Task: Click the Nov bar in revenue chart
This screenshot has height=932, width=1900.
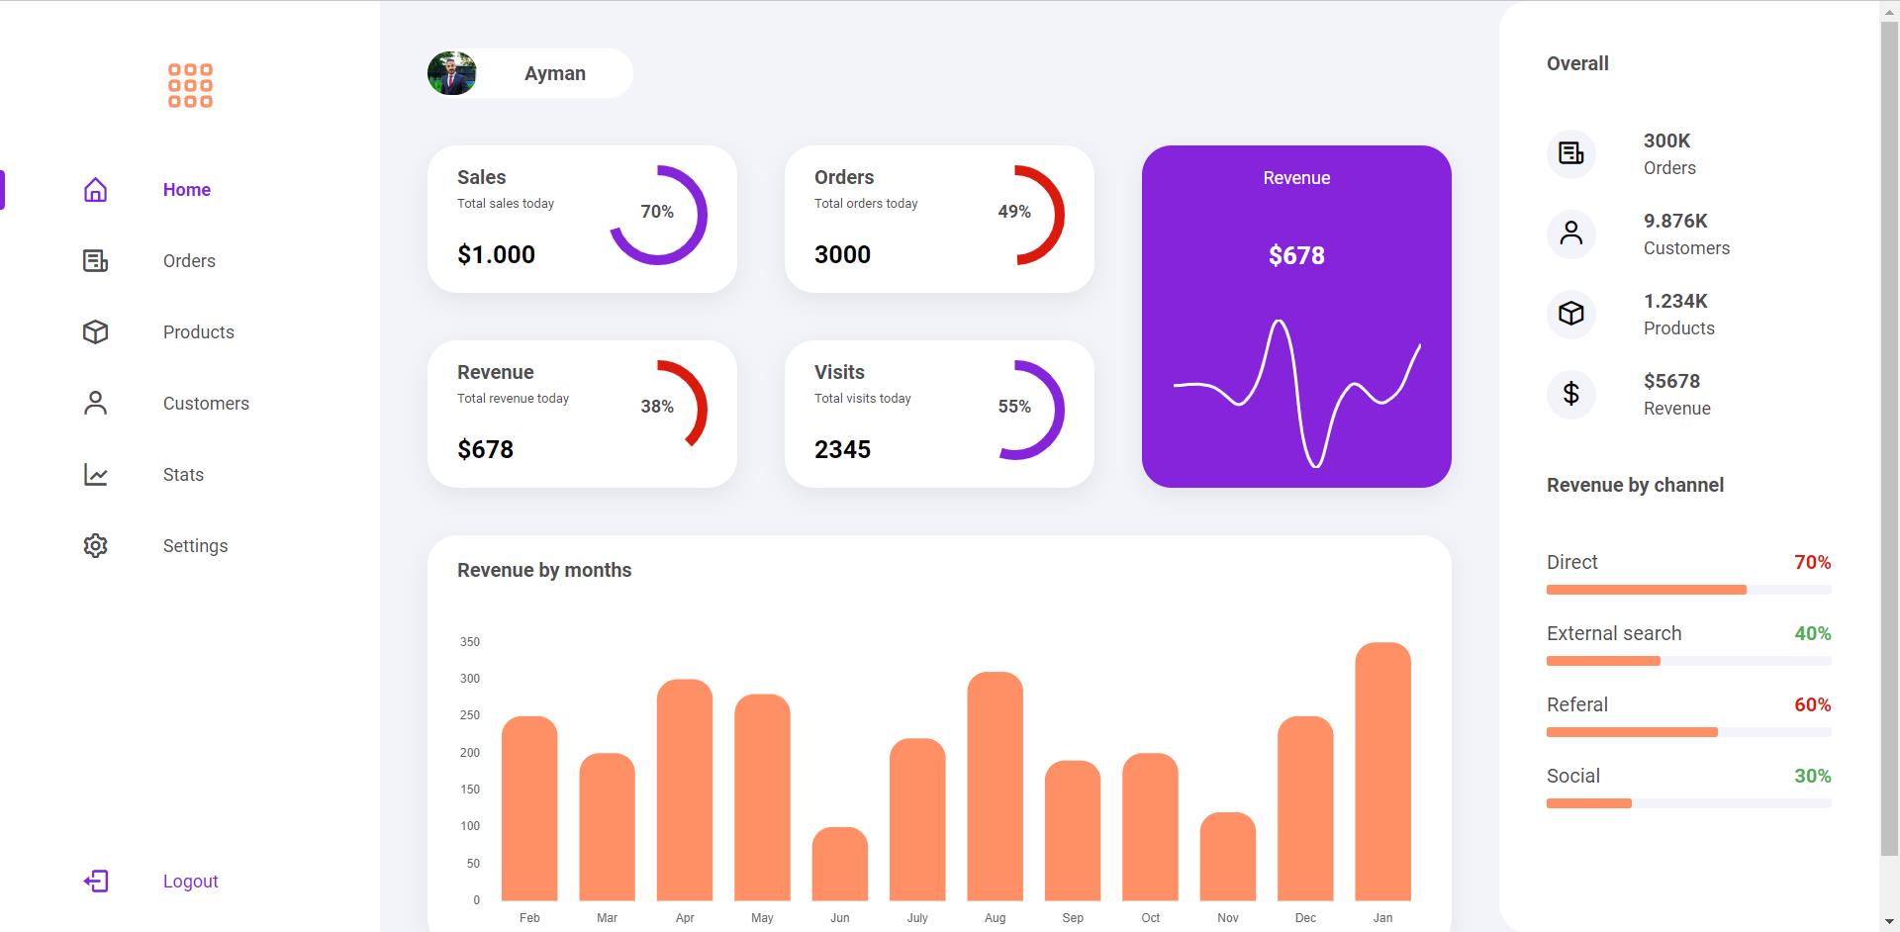Action: click(x=1227, y=857)
